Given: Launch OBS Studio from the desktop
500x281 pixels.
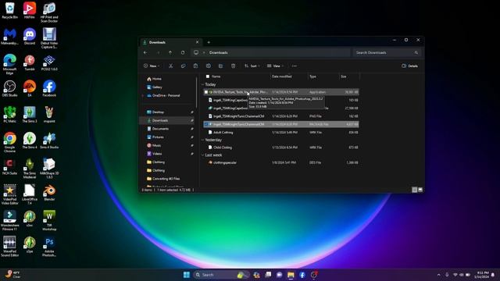Looking at the screenshot, I should point(9,89).
